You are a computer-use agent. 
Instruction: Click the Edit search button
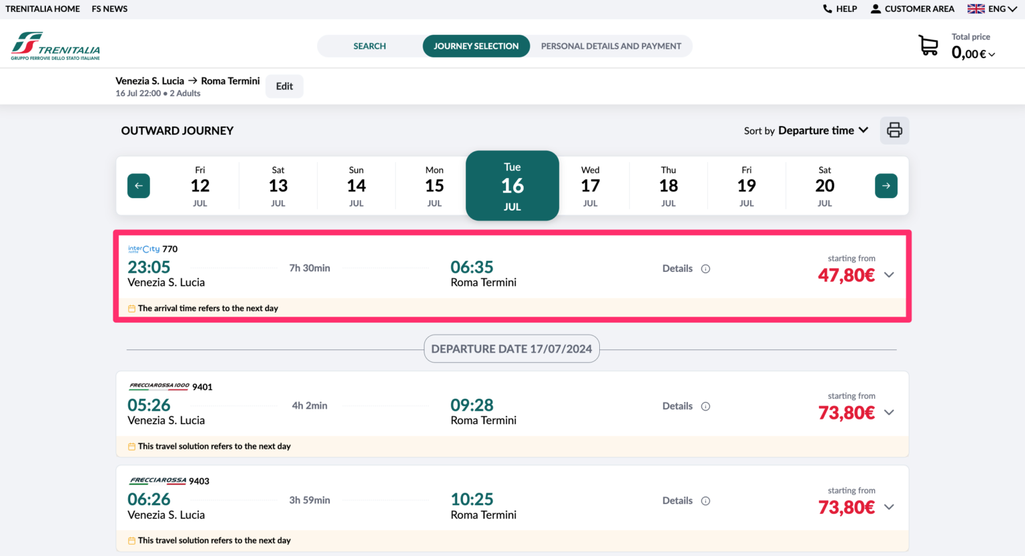tap(284, 86)
